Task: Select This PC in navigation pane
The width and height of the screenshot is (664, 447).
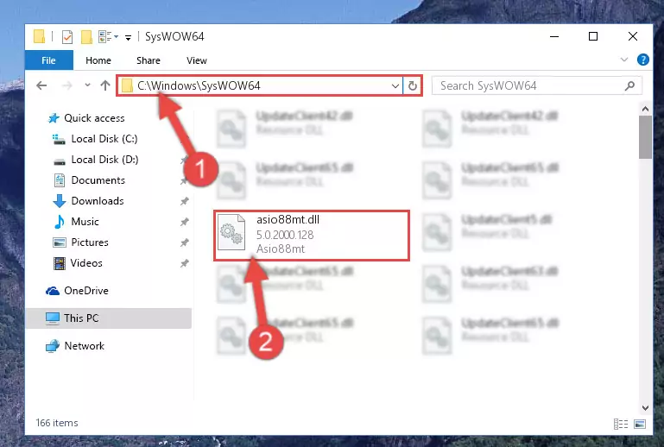Action: 109,318
